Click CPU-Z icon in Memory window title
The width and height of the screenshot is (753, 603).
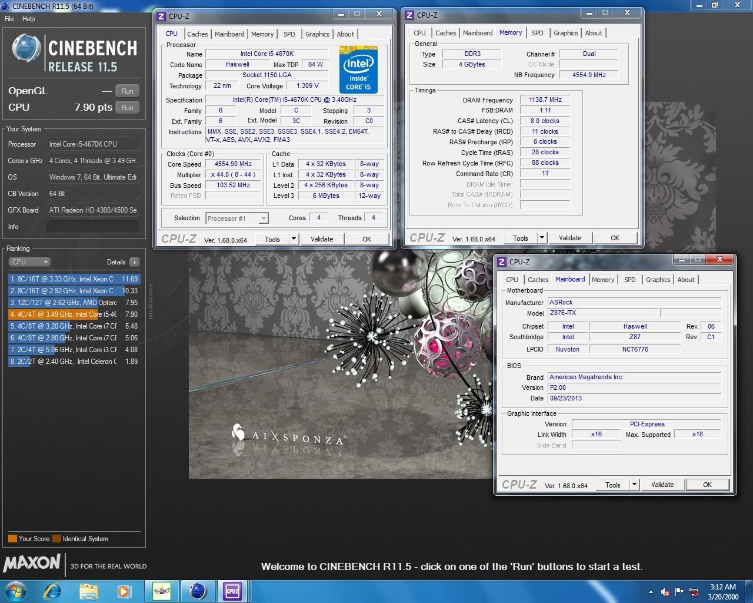pos(409,15)
